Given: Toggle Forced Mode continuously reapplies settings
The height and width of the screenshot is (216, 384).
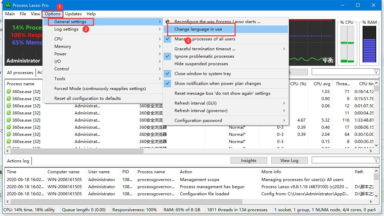Looking at the screenshot, I should (103, 88).
